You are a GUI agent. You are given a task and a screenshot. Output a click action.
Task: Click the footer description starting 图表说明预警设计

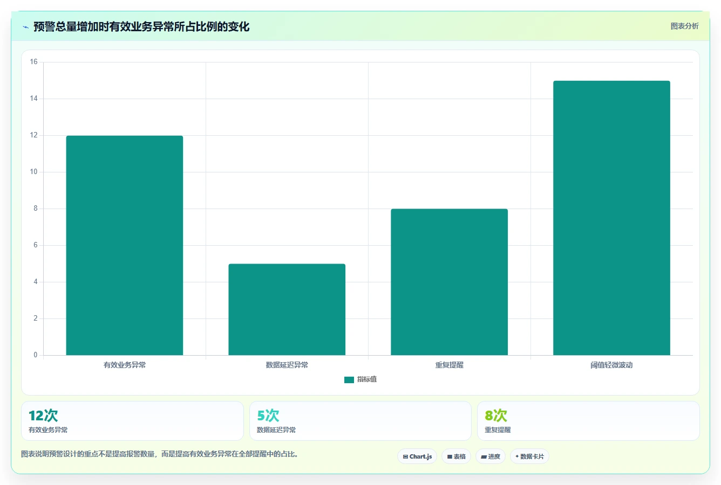pyautogui.click(x=160, y=454)
